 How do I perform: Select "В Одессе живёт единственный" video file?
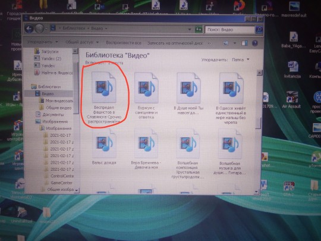[x=231, y=98]
